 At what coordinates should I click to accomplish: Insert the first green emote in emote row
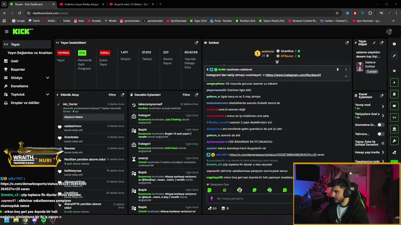[x=209, y=190]
